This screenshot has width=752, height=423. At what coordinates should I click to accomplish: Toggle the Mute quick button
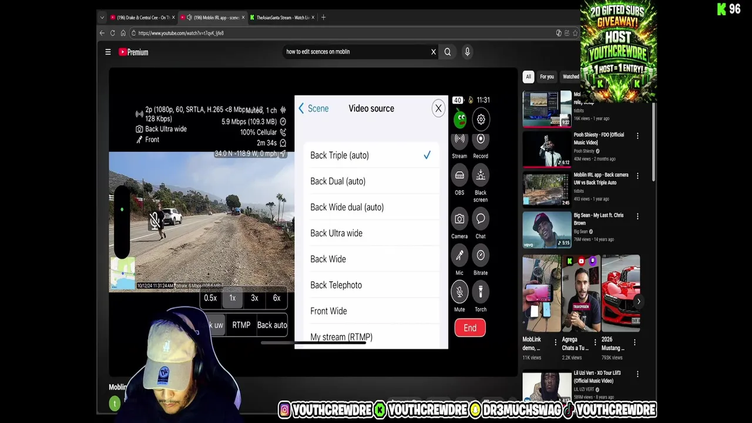tap(459, 291)
